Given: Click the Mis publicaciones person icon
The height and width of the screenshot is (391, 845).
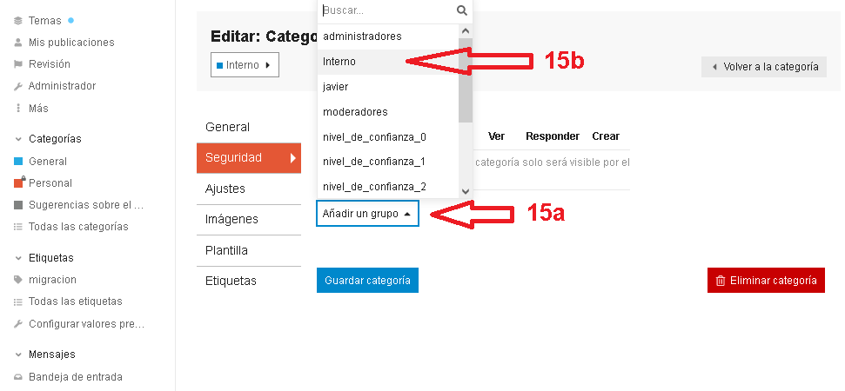Looking at the screenshot, I should (x=18, y=42).
